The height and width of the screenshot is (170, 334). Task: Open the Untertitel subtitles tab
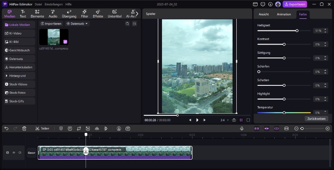pos(114,14)
